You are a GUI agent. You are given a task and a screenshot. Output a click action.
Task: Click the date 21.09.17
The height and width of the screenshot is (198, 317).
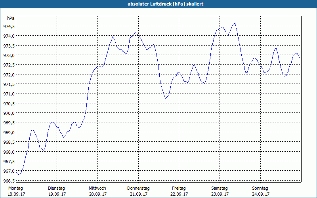[x=138, y=194]
